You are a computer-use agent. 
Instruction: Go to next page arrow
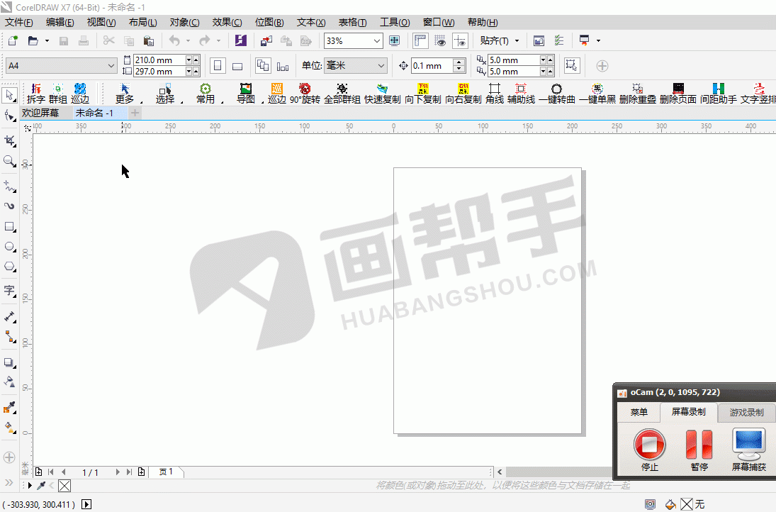[x=118, y=472]
